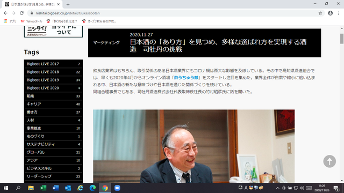Select the キャリア tag
Screen dimensions: 344x193
pos(53,104)
